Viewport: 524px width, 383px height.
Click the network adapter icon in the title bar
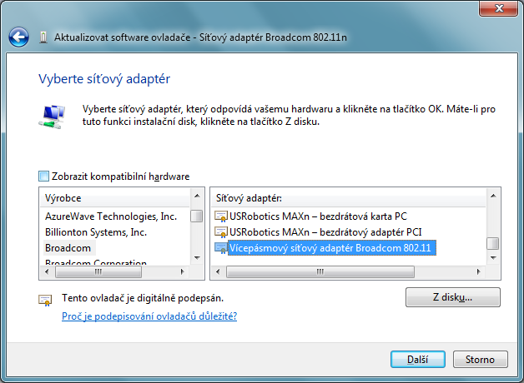43,37
